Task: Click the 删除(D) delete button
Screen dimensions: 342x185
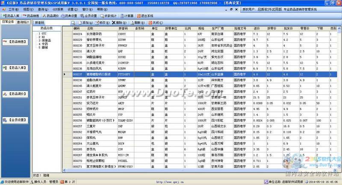Action: (119, 23)
